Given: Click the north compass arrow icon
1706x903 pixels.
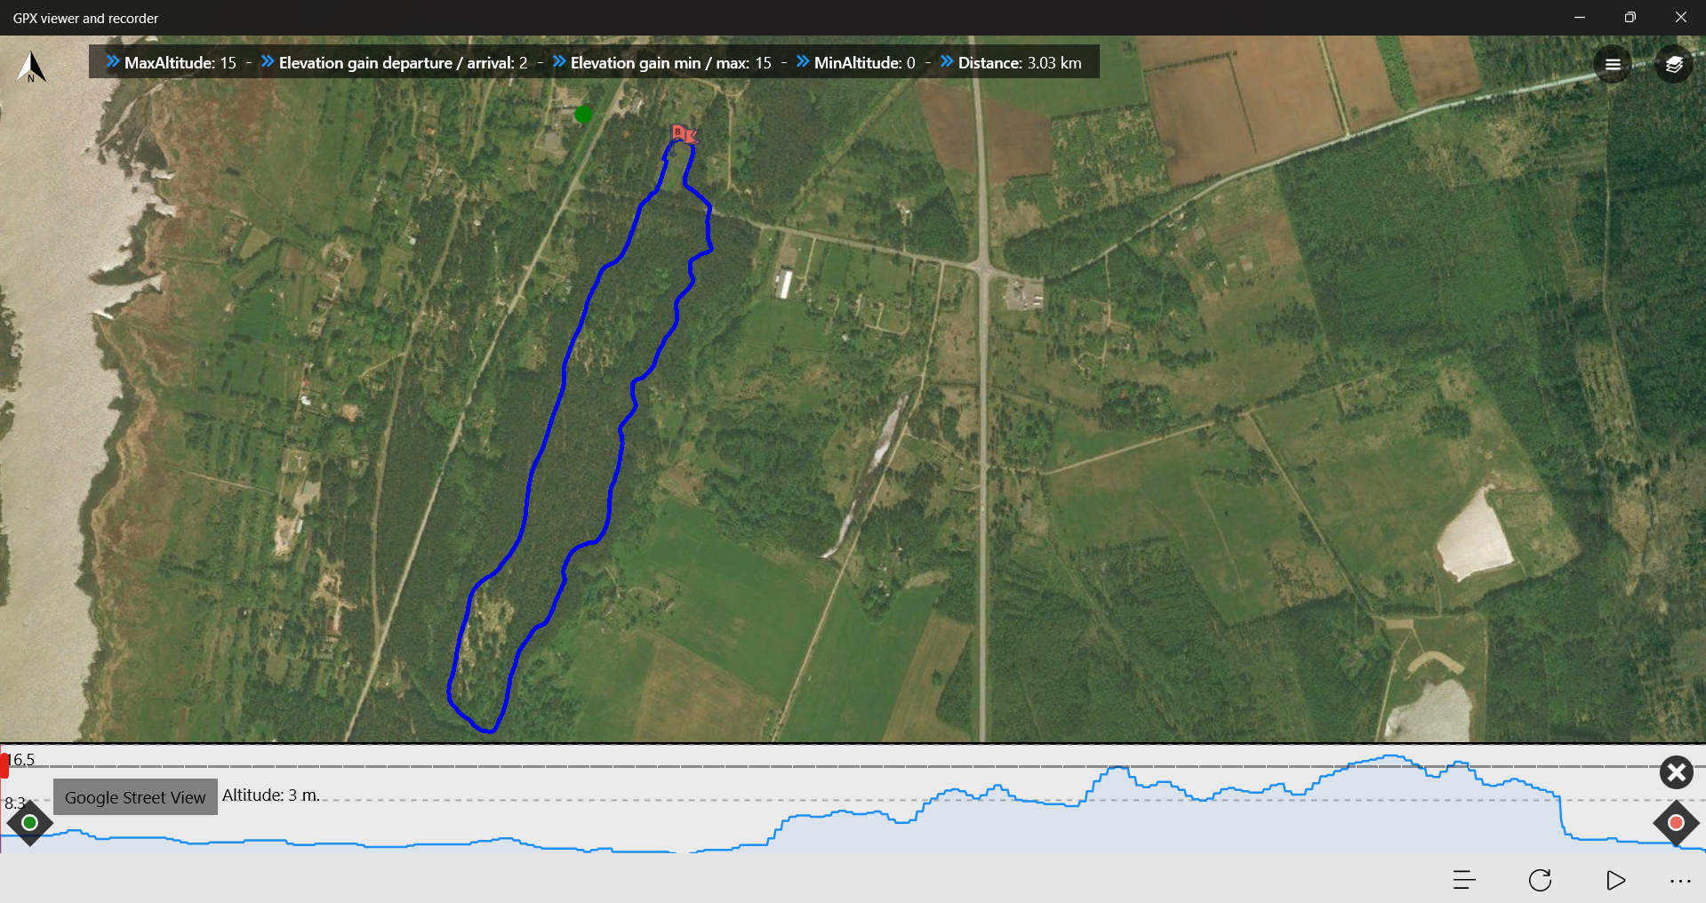Looking at the screenshot, I should click(31, 67).
